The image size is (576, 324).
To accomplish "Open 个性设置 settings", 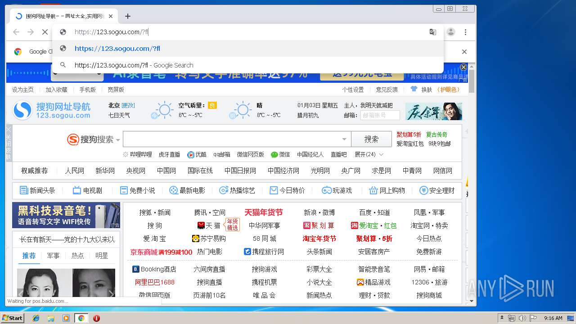I will click(x=353, y=90).
